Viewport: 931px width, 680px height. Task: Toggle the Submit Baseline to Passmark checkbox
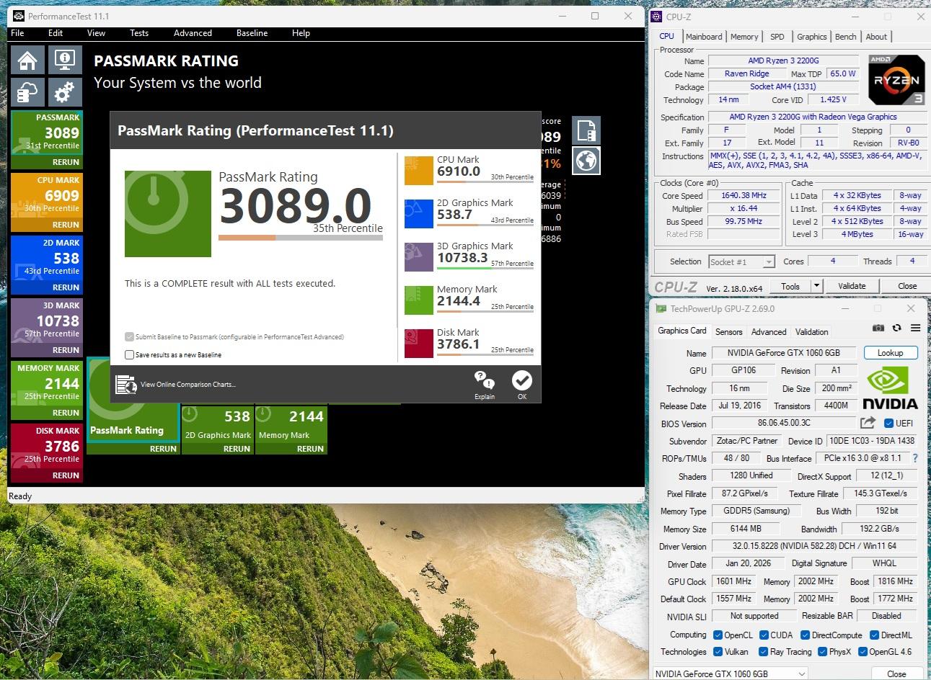(x=130, y=336)
